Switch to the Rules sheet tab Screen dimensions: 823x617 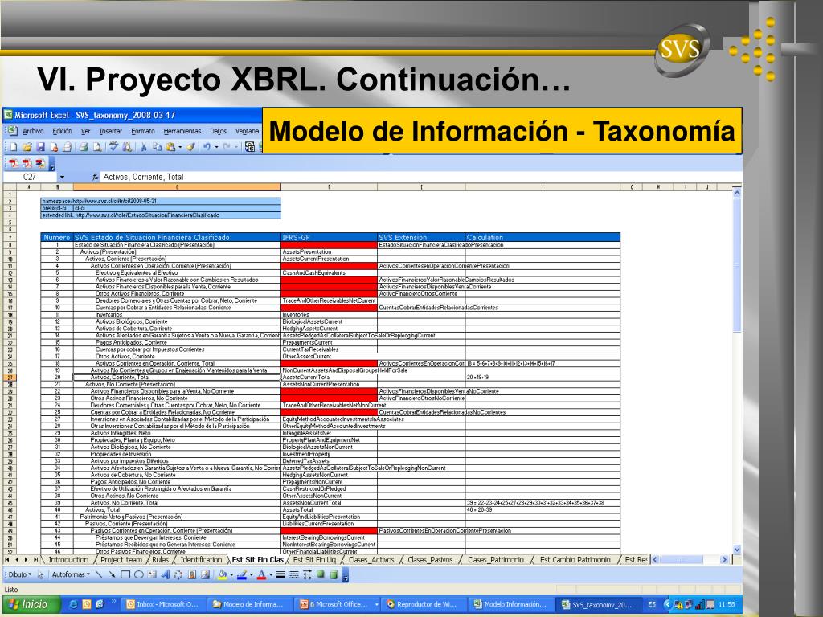pos(160,560)
